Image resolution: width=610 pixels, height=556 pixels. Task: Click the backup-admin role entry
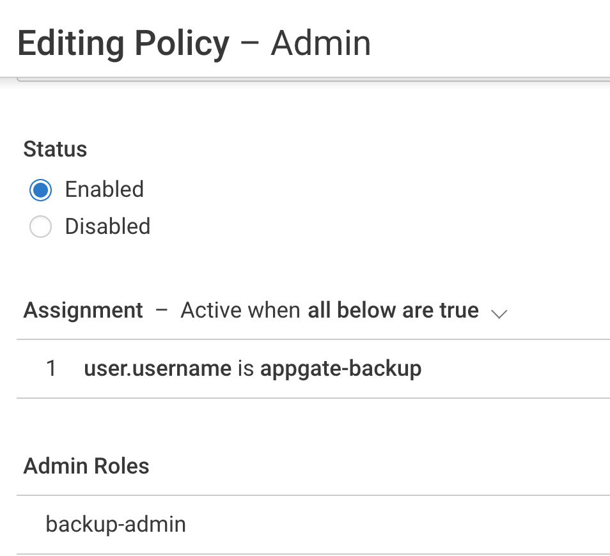tap(115, 524)
